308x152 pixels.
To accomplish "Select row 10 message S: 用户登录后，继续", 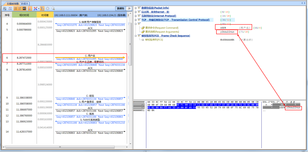I will (x=90, y=102).
